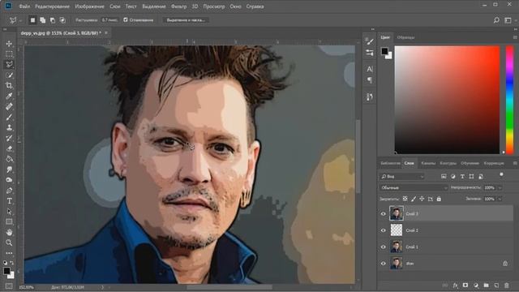Select the Hand tool
This screenshot has width=519, height=292.
click(9, 233)
